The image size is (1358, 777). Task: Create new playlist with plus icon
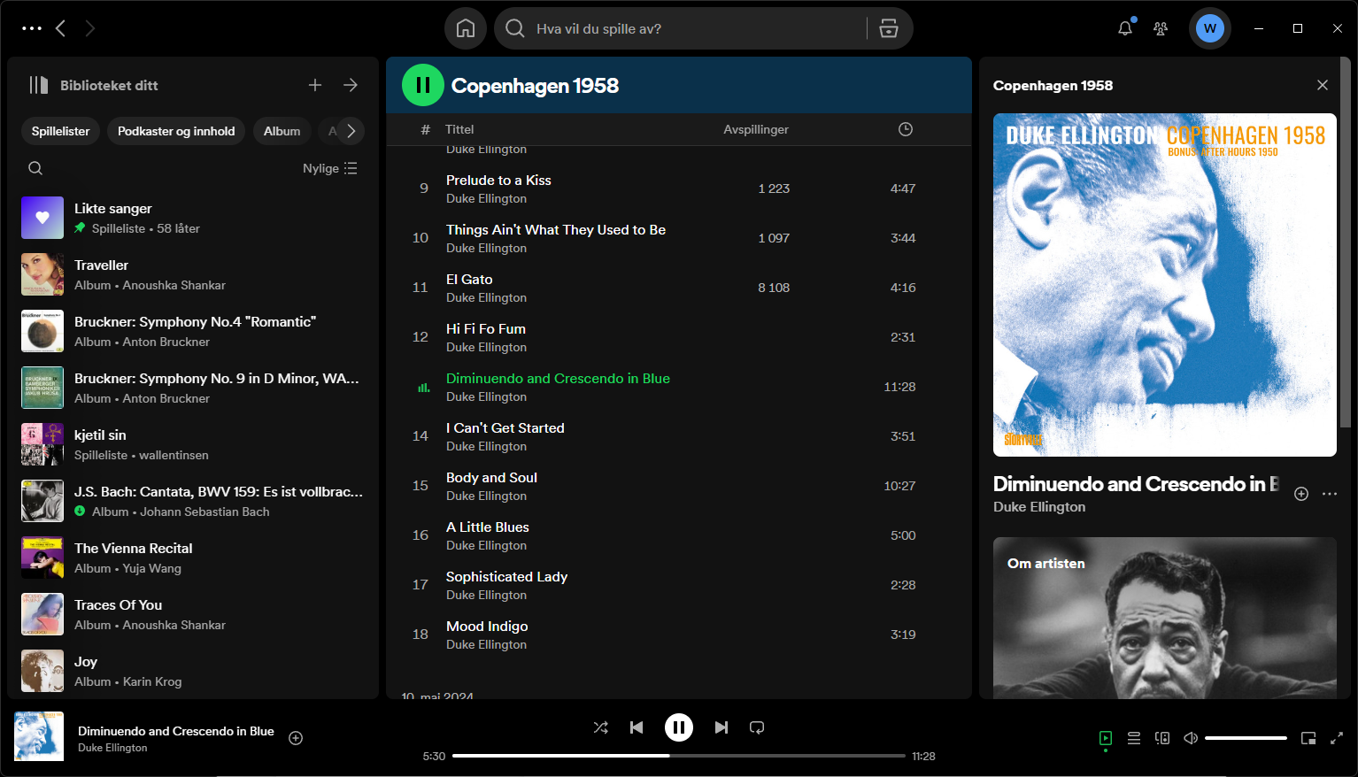pyautogui.click(x=315, y=85)
